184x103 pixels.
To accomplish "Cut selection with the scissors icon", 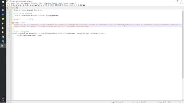I will click(x=23, y=5).
